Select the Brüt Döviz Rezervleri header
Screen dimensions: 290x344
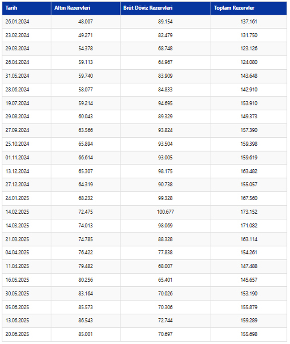[165, 8]
